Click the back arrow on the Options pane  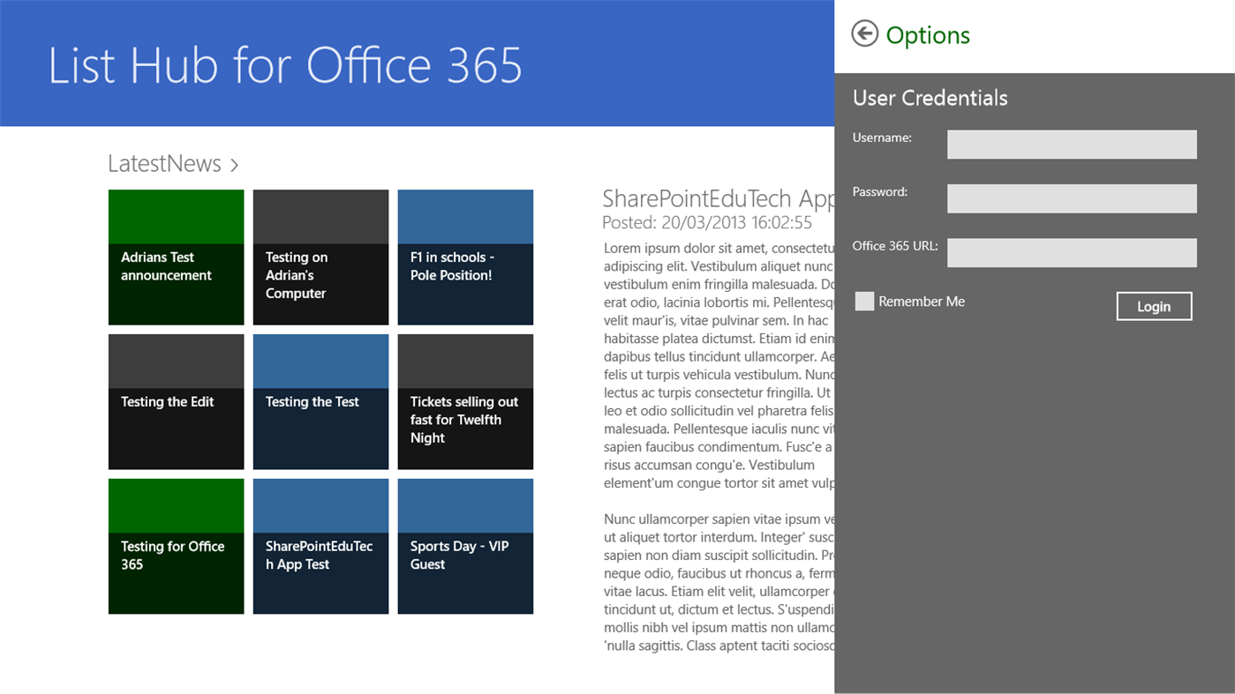click(x=863, y=33)
